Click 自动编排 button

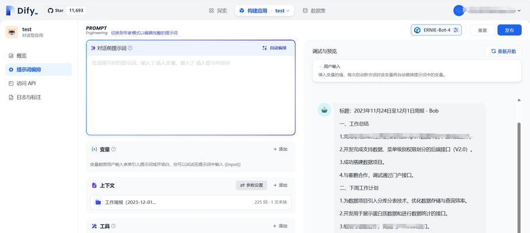pos(274,48)
